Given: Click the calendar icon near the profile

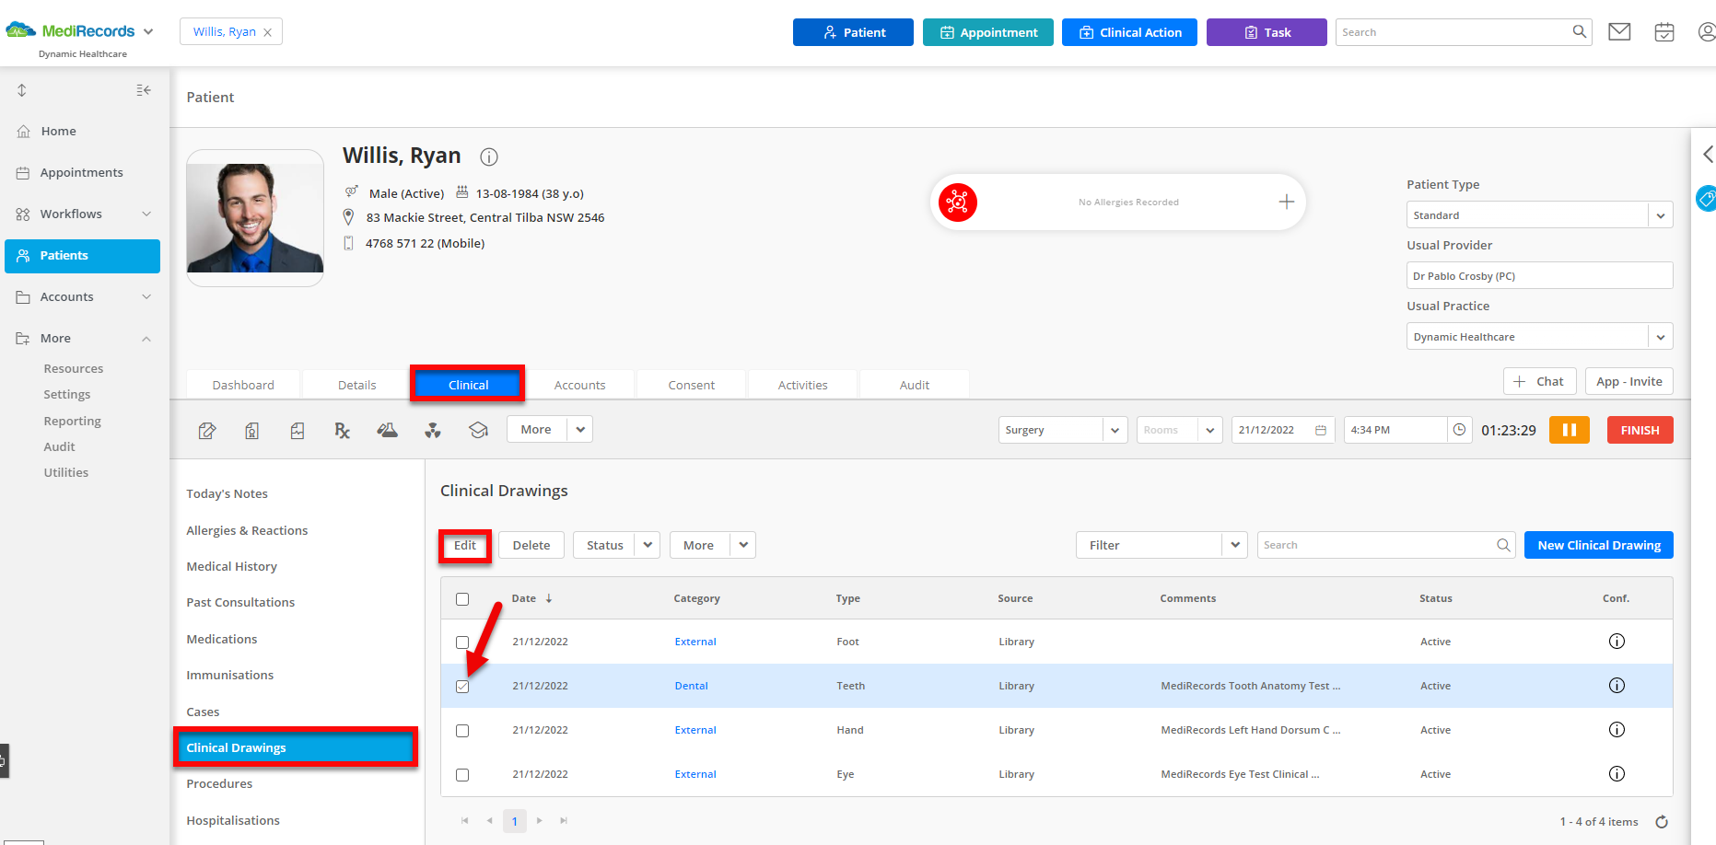Looking at the screenshot, I should coord(1663,31).
